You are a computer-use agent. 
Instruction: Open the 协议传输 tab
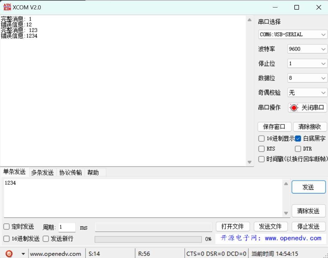(x=70, y=172)
